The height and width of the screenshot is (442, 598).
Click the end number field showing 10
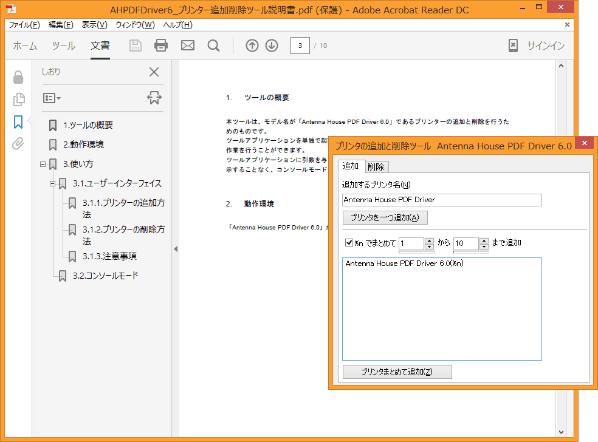(x=466, y=243)
